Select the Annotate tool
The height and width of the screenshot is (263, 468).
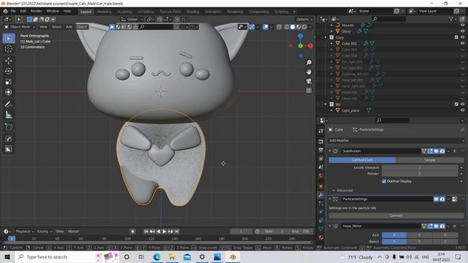[8, 104]
